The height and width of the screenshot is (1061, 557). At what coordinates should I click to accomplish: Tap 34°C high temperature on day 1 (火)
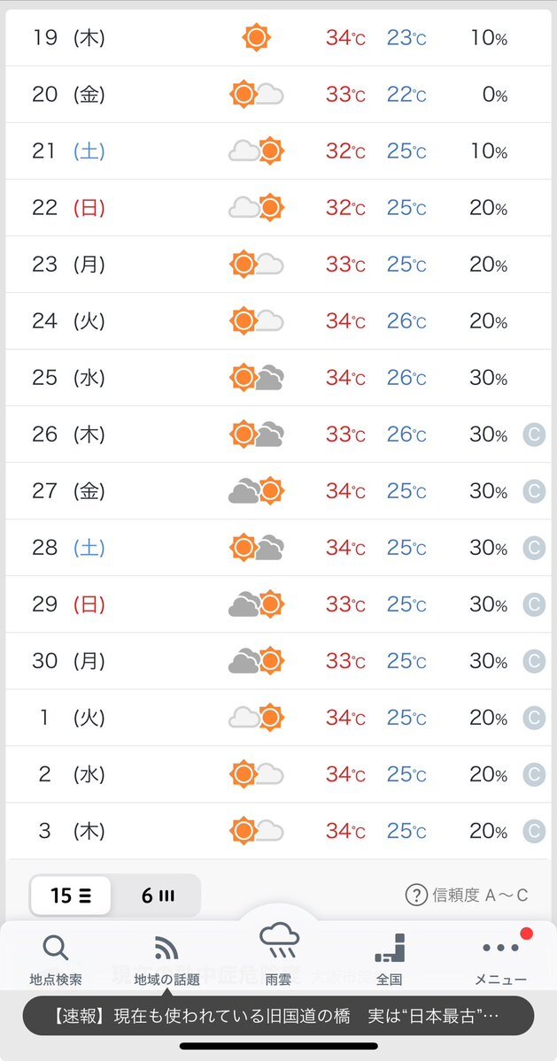tap(345, 718)
